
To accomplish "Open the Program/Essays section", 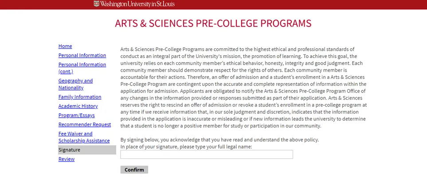I will point(76,115).
